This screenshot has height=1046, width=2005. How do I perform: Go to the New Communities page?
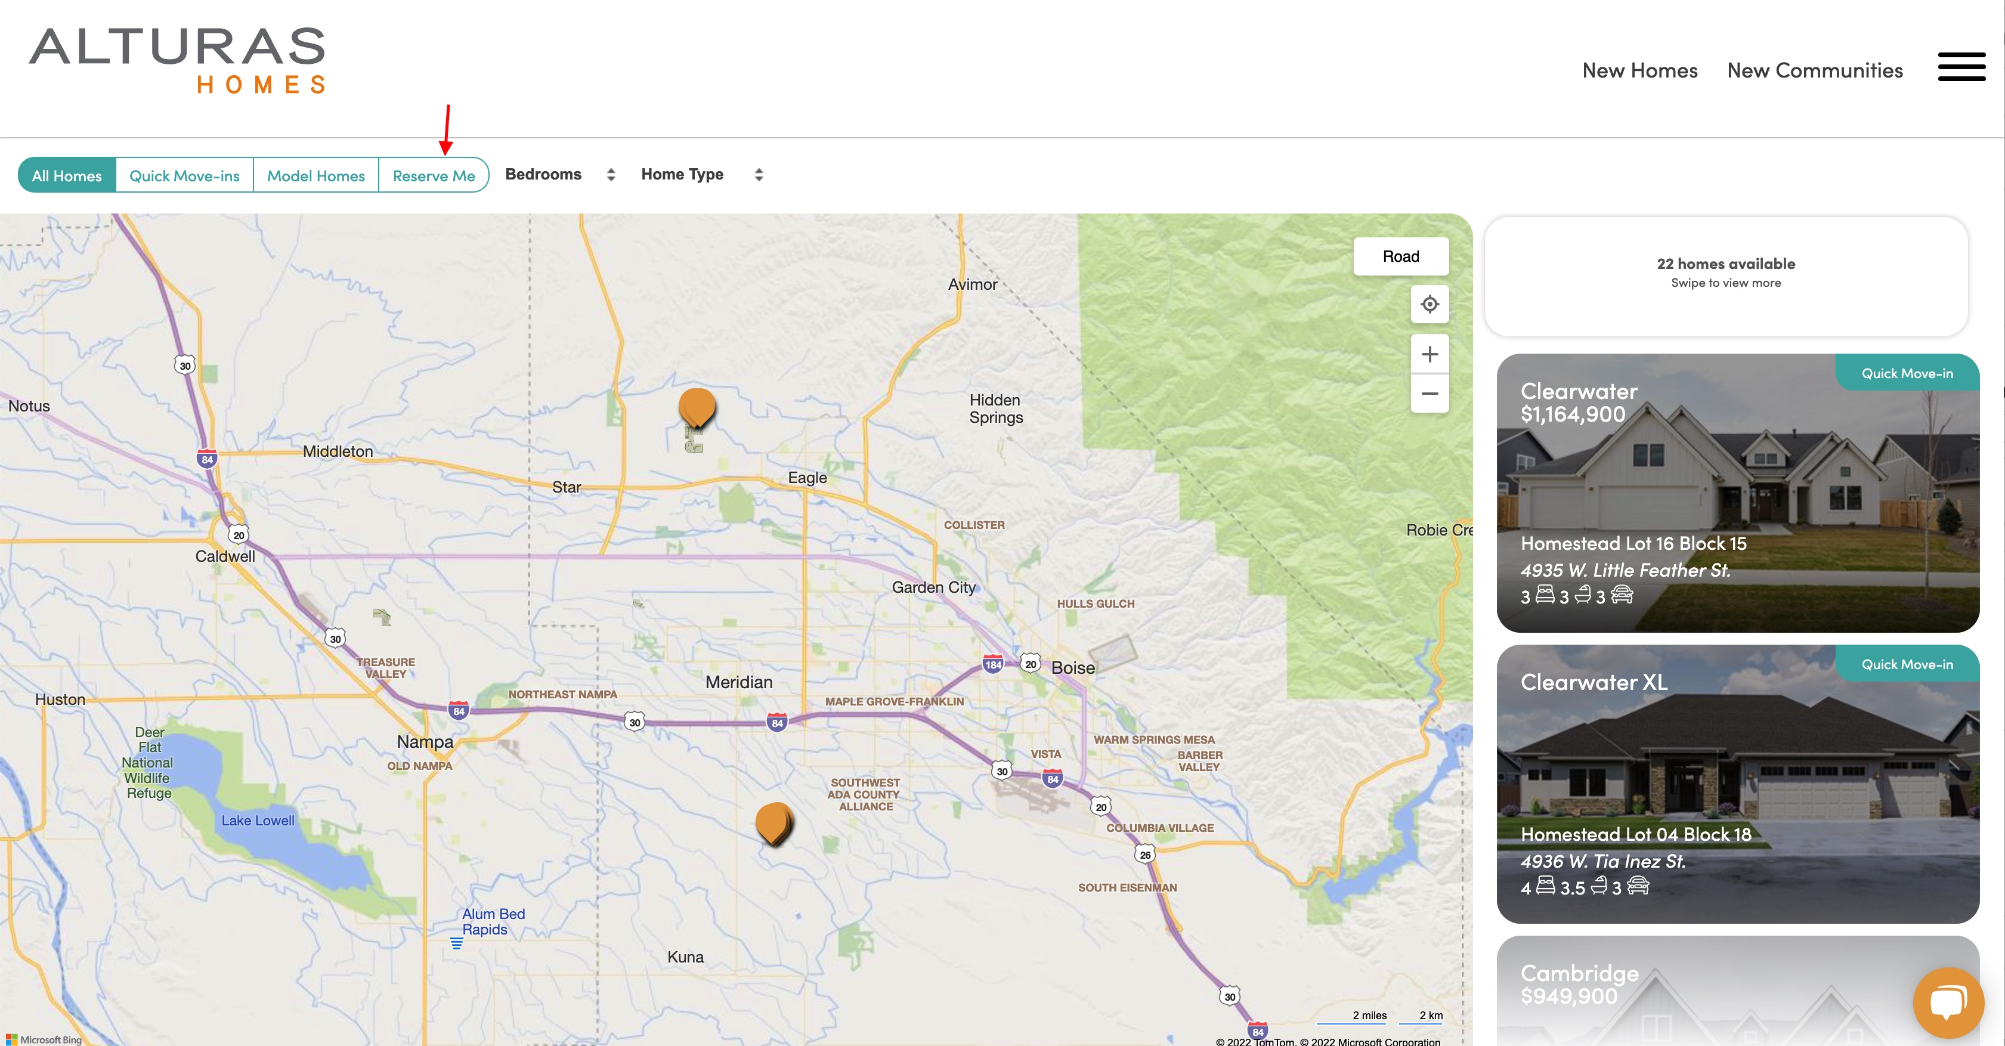[1815, 71]
